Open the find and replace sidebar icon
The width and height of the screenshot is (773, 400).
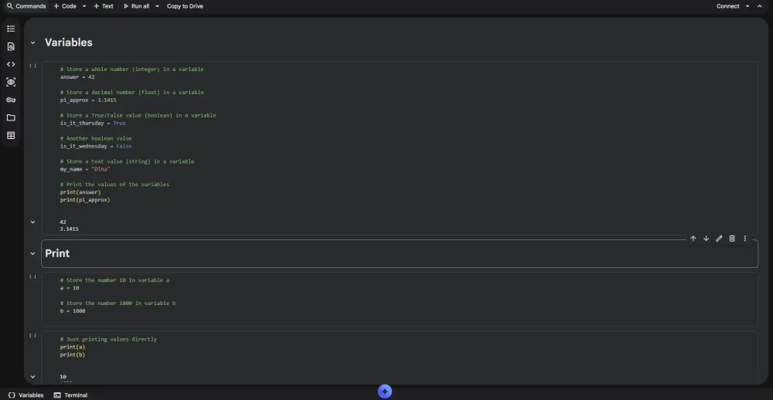[11, 46]
